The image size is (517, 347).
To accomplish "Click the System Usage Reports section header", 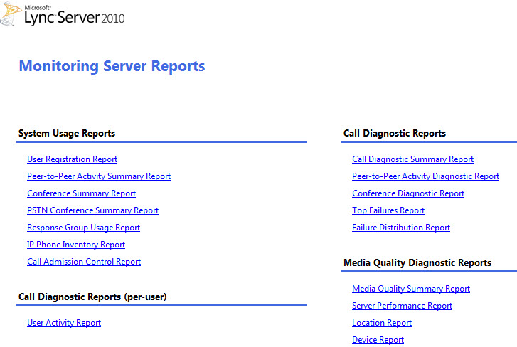I will [67, 133].
